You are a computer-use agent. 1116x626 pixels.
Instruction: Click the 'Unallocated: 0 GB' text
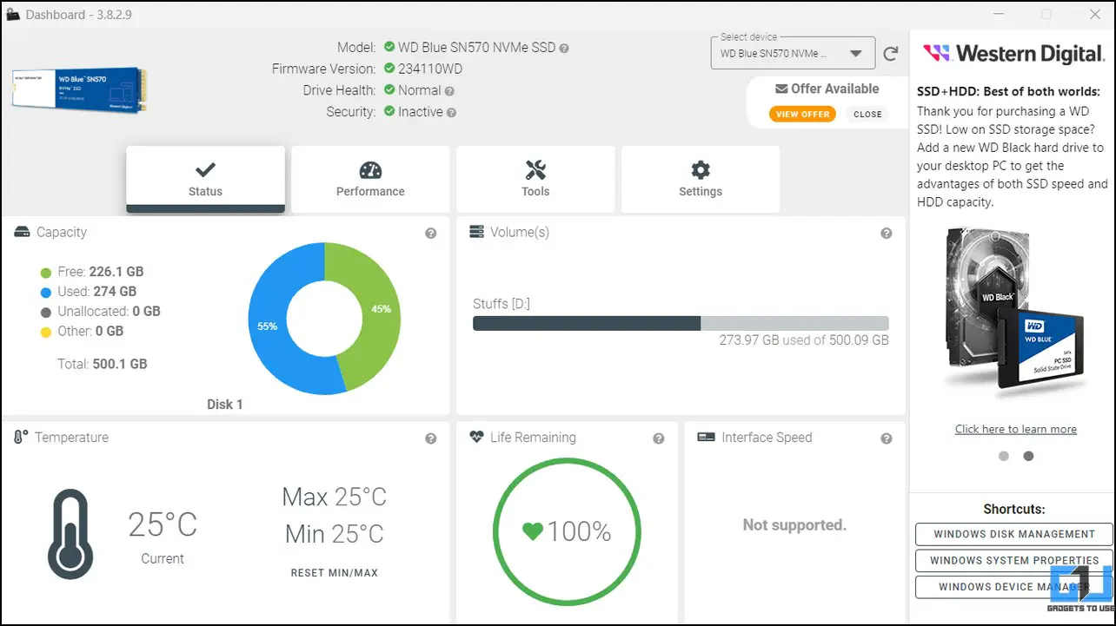pos(109,311)
